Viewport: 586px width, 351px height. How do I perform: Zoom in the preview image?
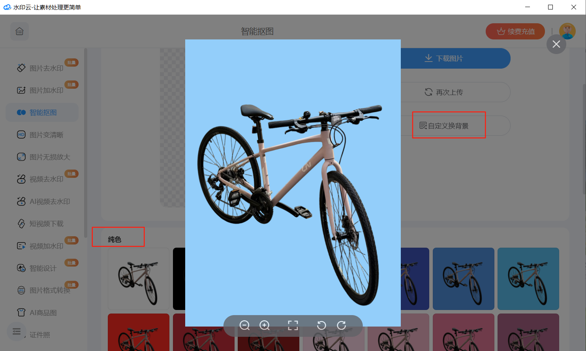(x=265, y=325)
